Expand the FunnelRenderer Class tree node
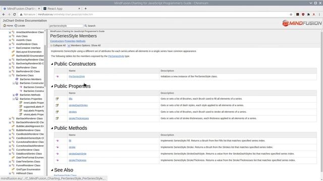 pyautogui.click(x=10, y=165)
